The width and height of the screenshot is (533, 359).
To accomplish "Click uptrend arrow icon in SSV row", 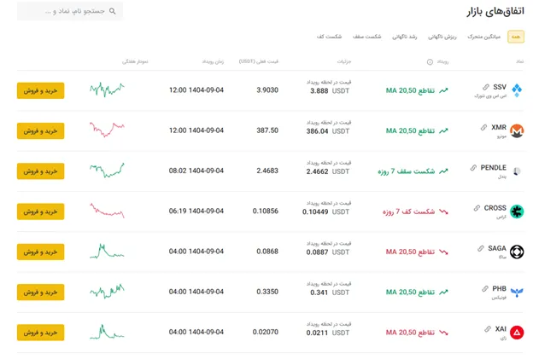I will pos(443,90).
